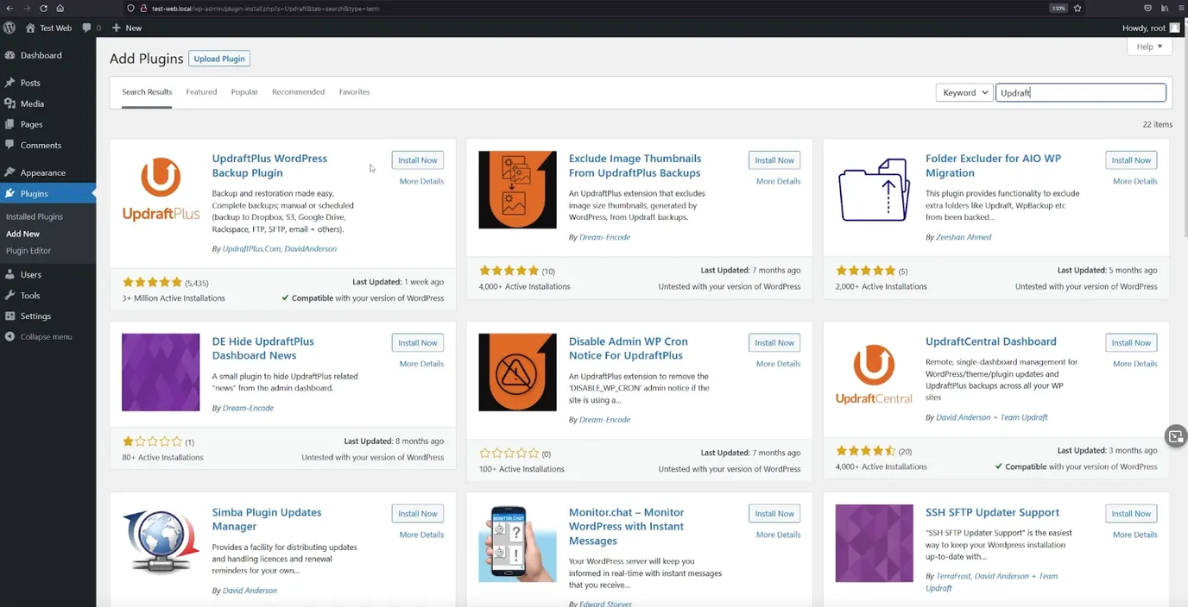The image size is (1188, 607).
Task: Install UpdraftPlus WordPress Backup Plugin
Action: 418,160
